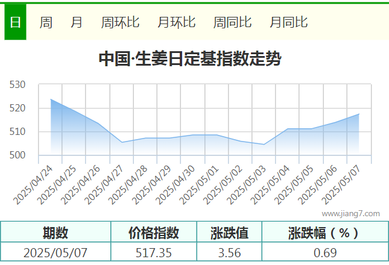Viewport: 389px width, 265px height.
Task: Click the price index value 517.35
Action: 154,253
